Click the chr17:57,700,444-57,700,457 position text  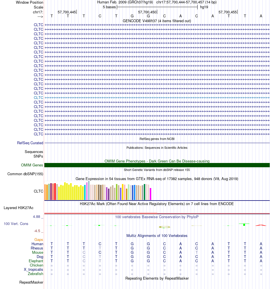point(186,2)
